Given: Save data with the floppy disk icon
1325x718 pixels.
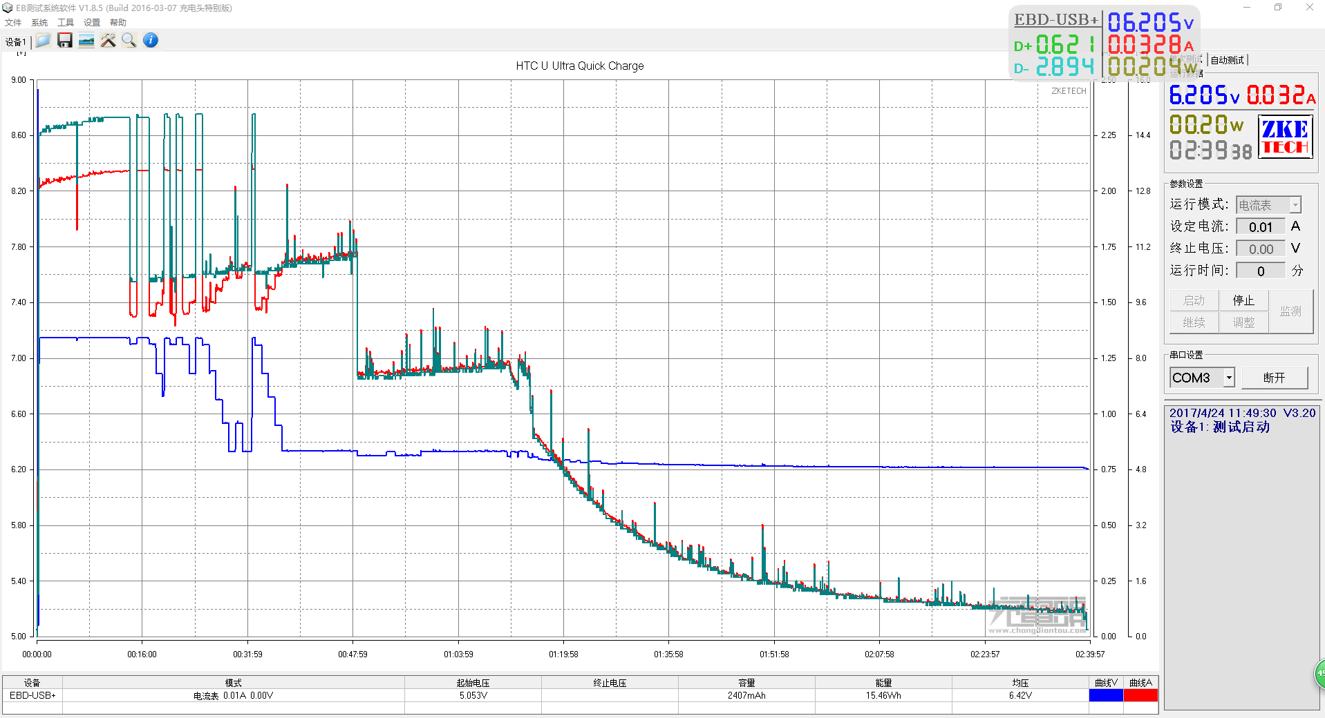Looking at the screenshot, I should [64, 40].
